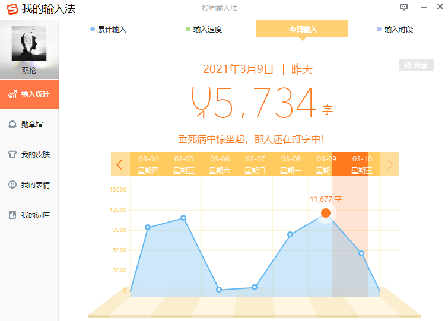Close the 我的输入法 window
The image size is (448, 321).
point(440,7)
